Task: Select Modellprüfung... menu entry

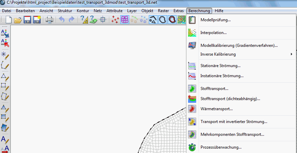Action: [215, 20]
